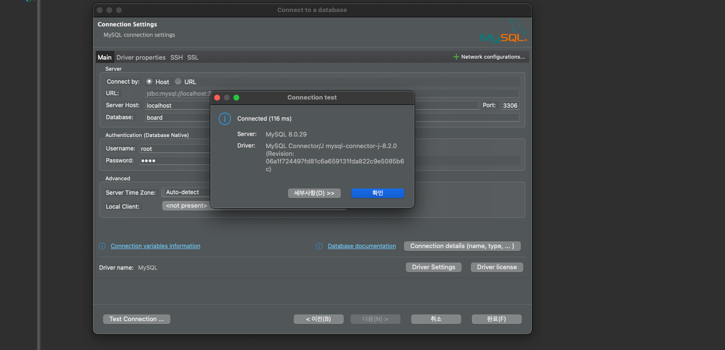Open the SSL tab
725x350 pixels.
(193, 57)
